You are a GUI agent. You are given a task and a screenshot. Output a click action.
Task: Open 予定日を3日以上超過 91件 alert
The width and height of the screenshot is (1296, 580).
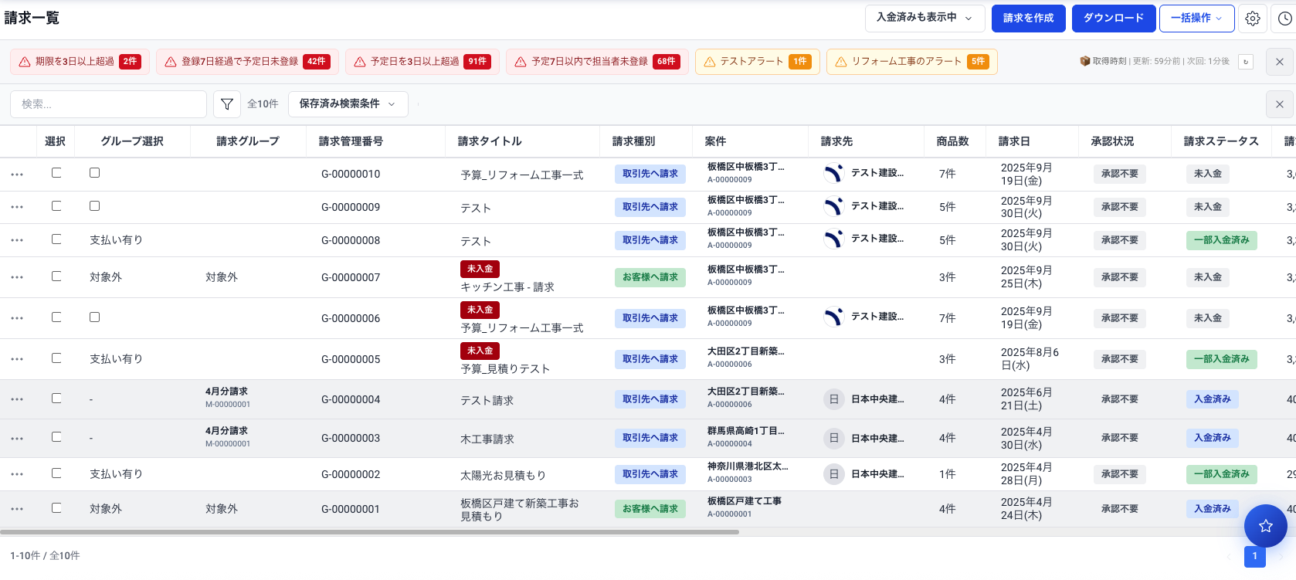[422, 62]
